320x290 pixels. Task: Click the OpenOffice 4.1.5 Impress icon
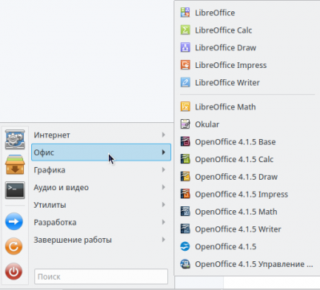[185, 194]
